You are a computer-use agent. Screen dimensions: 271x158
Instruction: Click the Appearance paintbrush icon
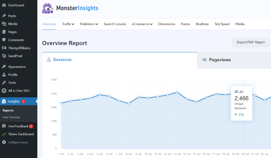tap(4, 66)
